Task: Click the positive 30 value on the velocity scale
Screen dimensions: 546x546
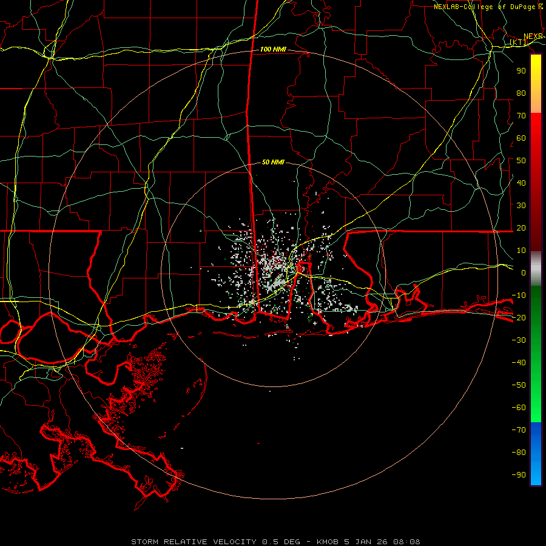Action: pyautogui.click(x=521, y=206)
